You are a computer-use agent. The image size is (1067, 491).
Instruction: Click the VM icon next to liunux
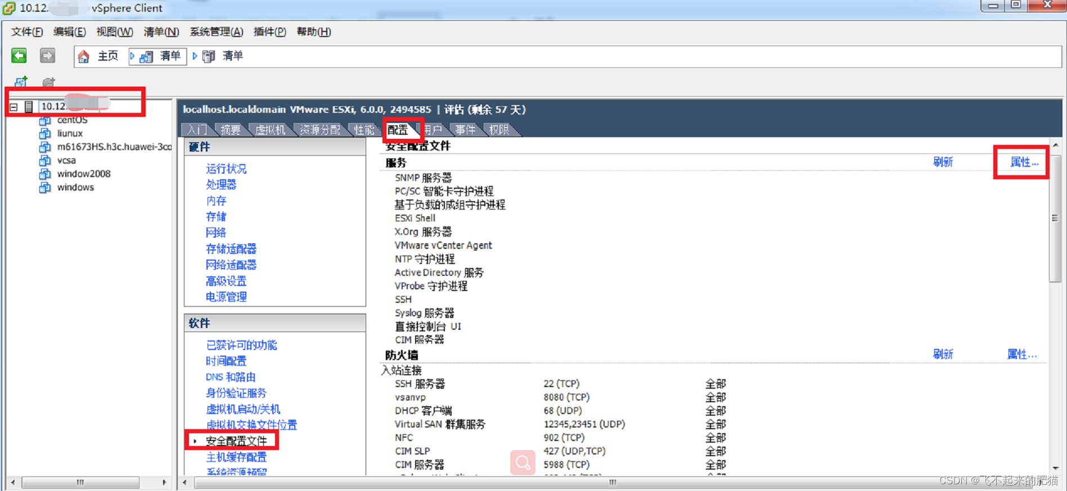pyautogui.click(x=45, y=134)
